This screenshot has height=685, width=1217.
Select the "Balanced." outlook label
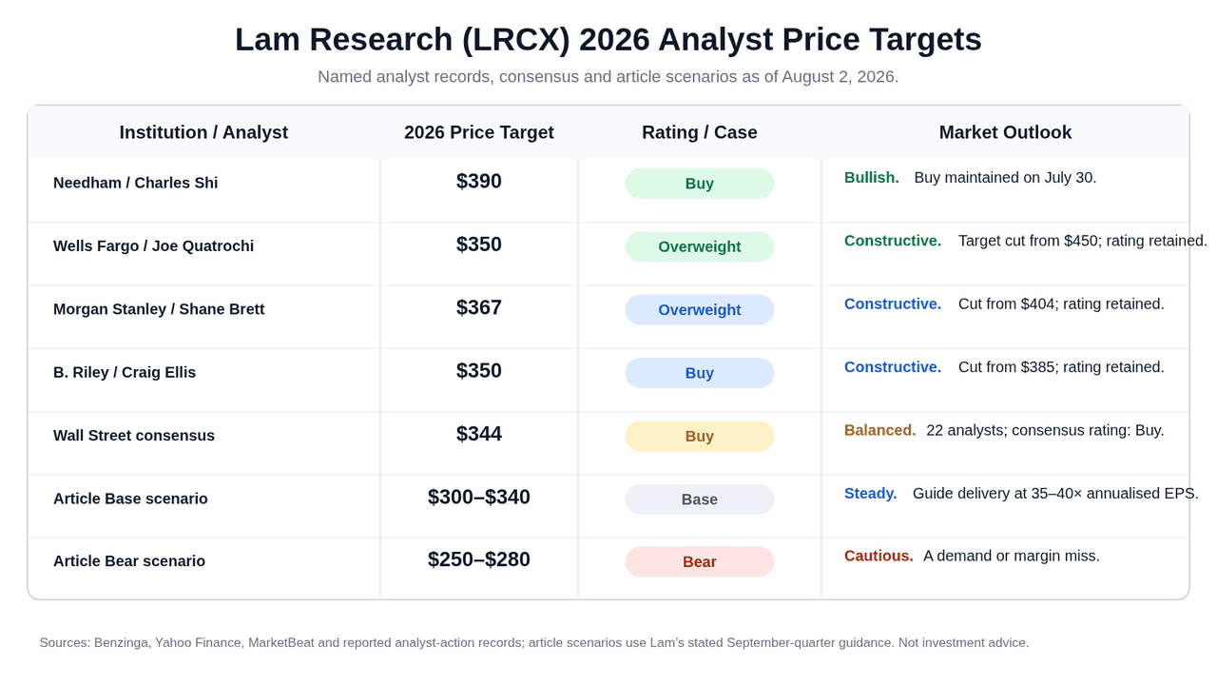click(x=880, y=430)
